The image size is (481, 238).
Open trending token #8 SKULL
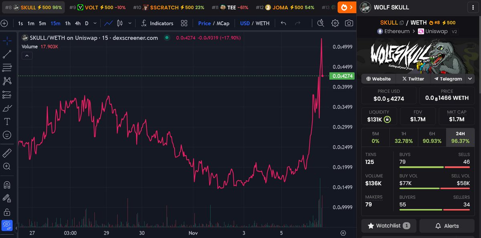(34, 7)
